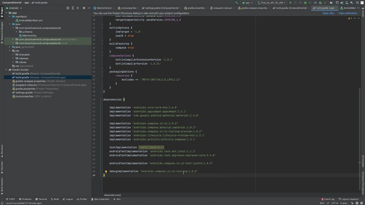The image size is (365, 205).
Task: Toggle the Favorites tool window tab
Action: pos(2,167)
